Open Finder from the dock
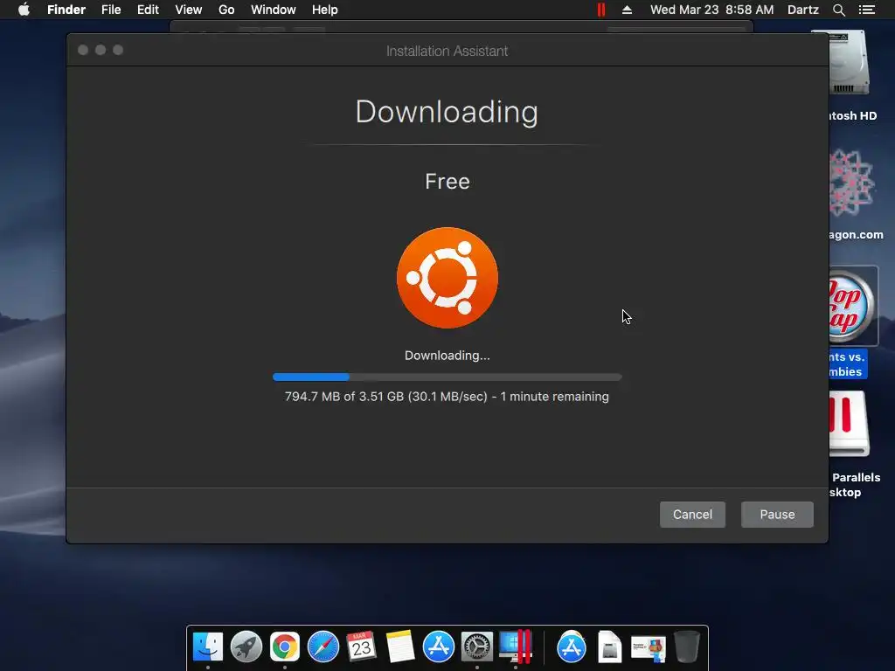Image resolution: width=895 pixels, height=671 pixels. pyautogui.click(x=208, y=647)
